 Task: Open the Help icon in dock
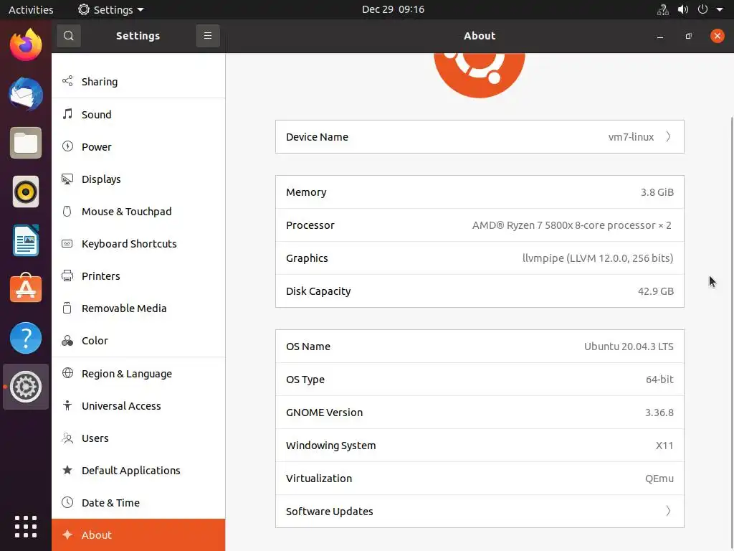[26, 338]
